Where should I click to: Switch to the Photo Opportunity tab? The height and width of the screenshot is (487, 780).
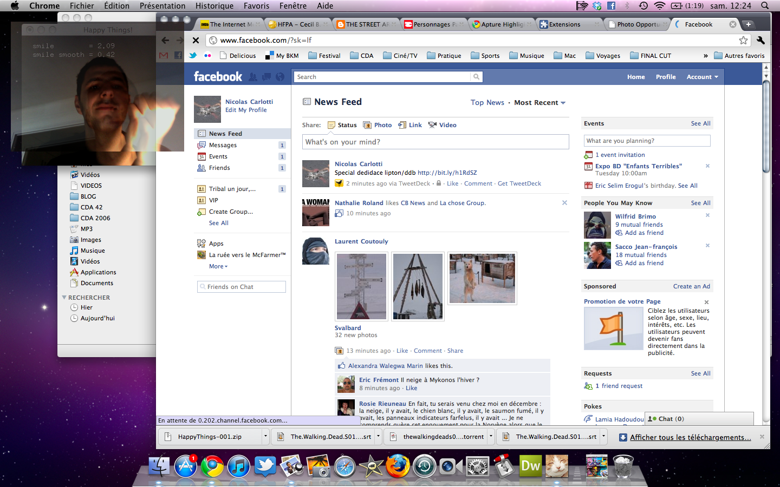638,24
